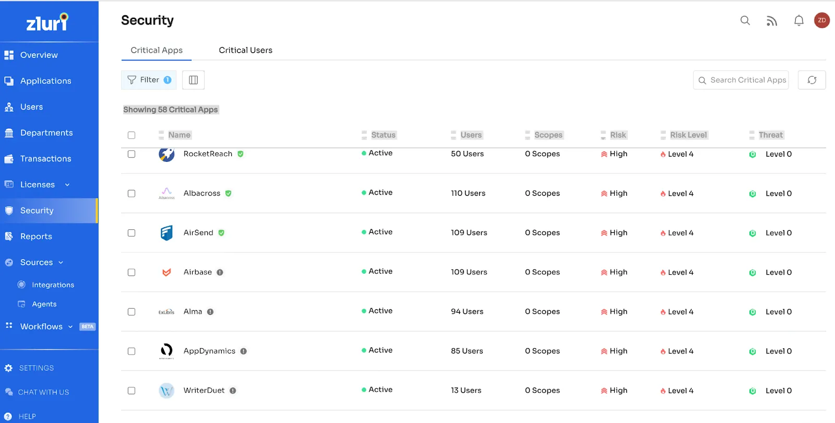Select the RocketReach row checkbox
This screenshot has width=835, height=423.
click(132, 154)
